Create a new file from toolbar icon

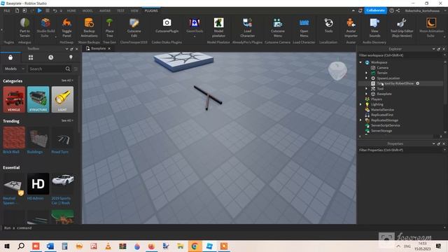coord(17,10)
